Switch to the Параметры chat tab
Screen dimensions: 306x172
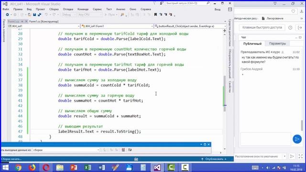coord(277,43)
